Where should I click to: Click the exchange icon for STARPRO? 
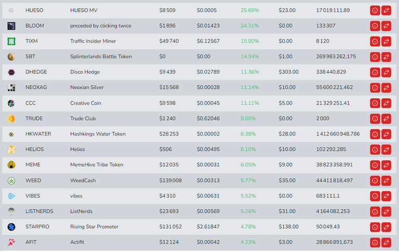[387, 227]
